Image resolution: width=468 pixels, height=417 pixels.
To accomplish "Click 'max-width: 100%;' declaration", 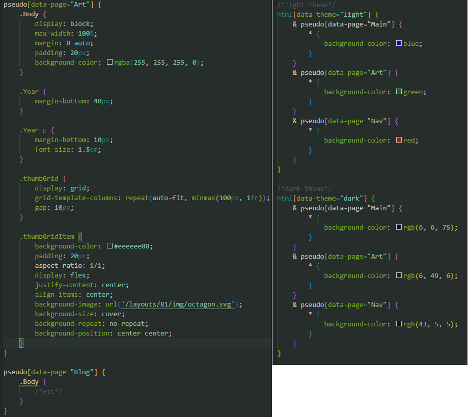I will click(x=66, y=34).
